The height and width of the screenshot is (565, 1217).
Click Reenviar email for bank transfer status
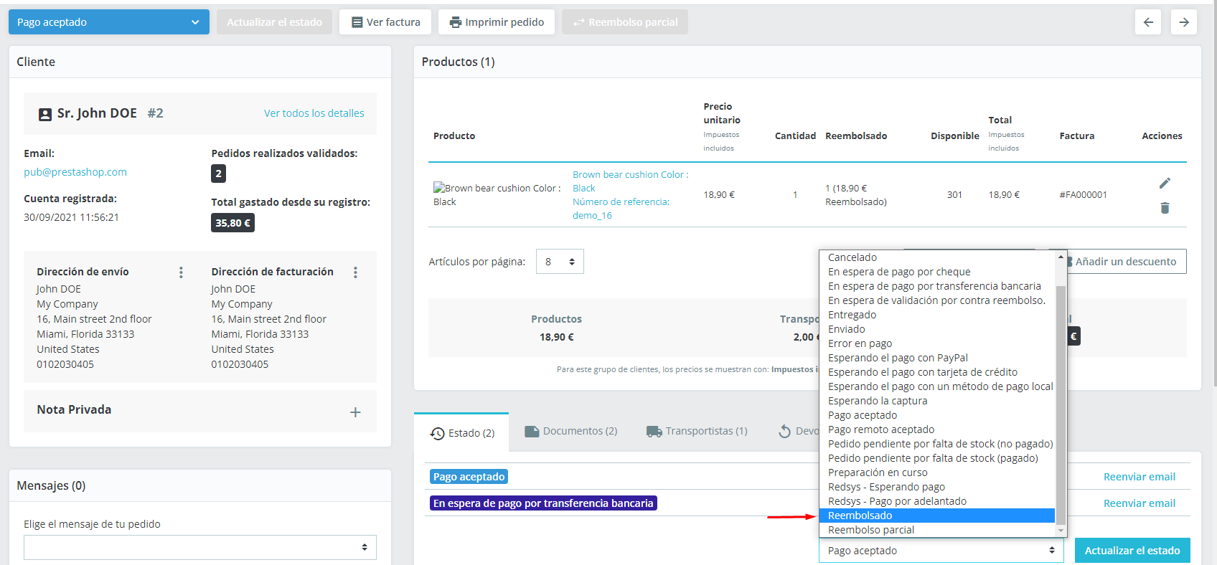coord(1140,503)
